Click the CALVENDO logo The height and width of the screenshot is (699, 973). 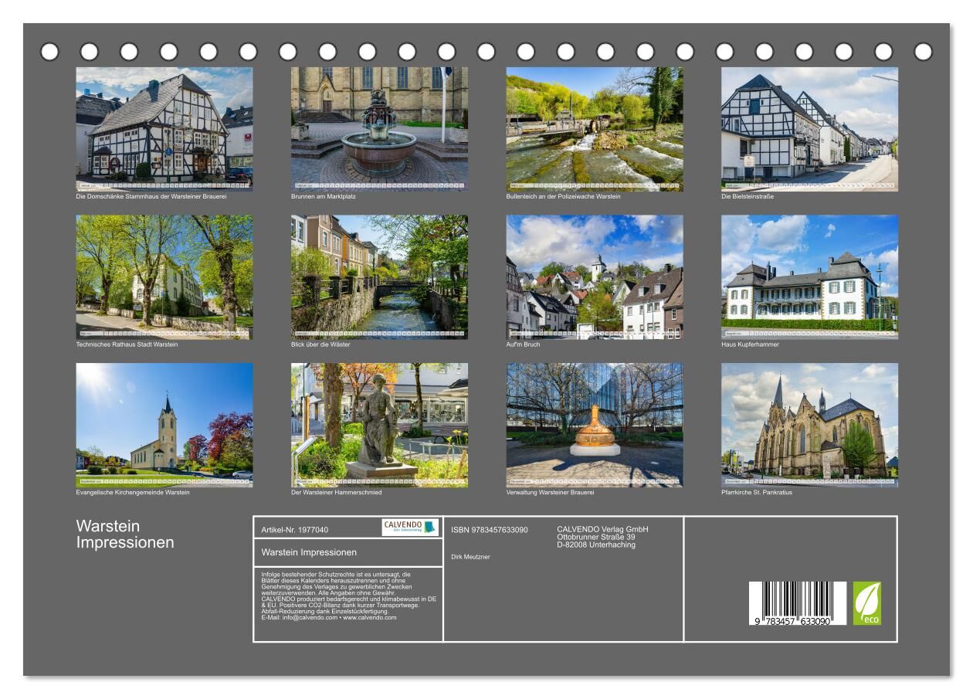pos(410,528)
